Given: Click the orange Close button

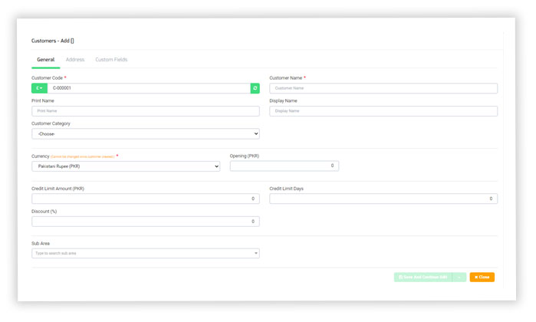Looking at the screenshot, I should tap(482, 277).
